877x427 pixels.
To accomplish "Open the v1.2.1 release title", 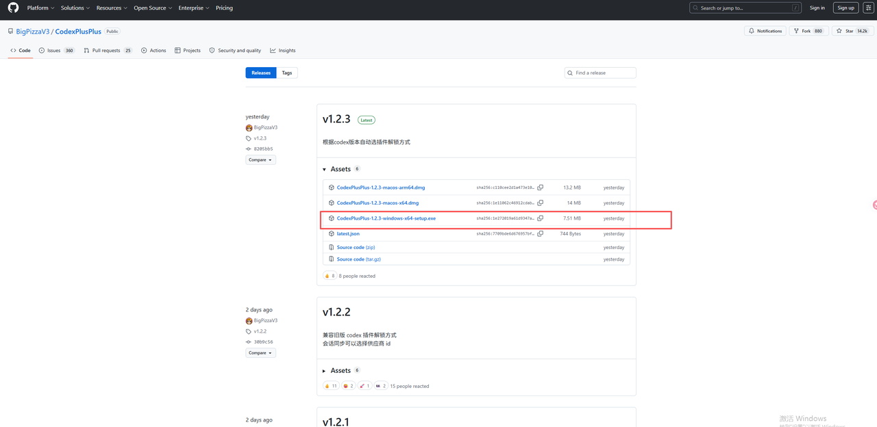I will (x=336, y=422).
